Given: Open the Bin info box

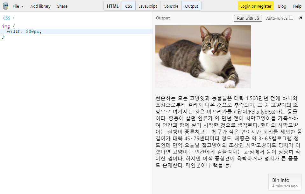Looking at the screenshot, I should 285,182.
